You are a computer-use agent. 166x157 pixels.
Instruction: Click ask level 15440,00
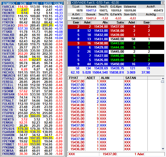[x=117, y=39]
